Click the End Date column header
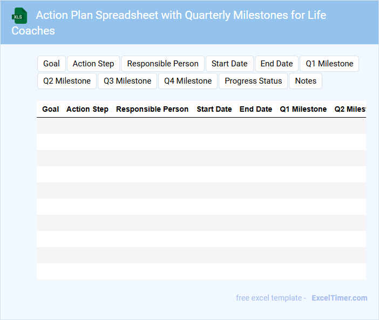This screenshot has width=379, height=320. pyautogui.click(x=256, y=109)
